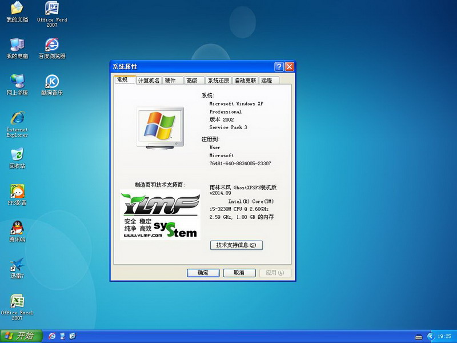
Task: Switch to the 远程 tab
Action: (x=268, y=81)
